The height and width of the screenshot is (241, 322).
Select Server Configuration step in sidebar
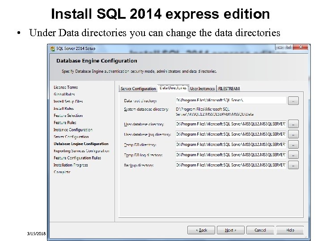71,137
